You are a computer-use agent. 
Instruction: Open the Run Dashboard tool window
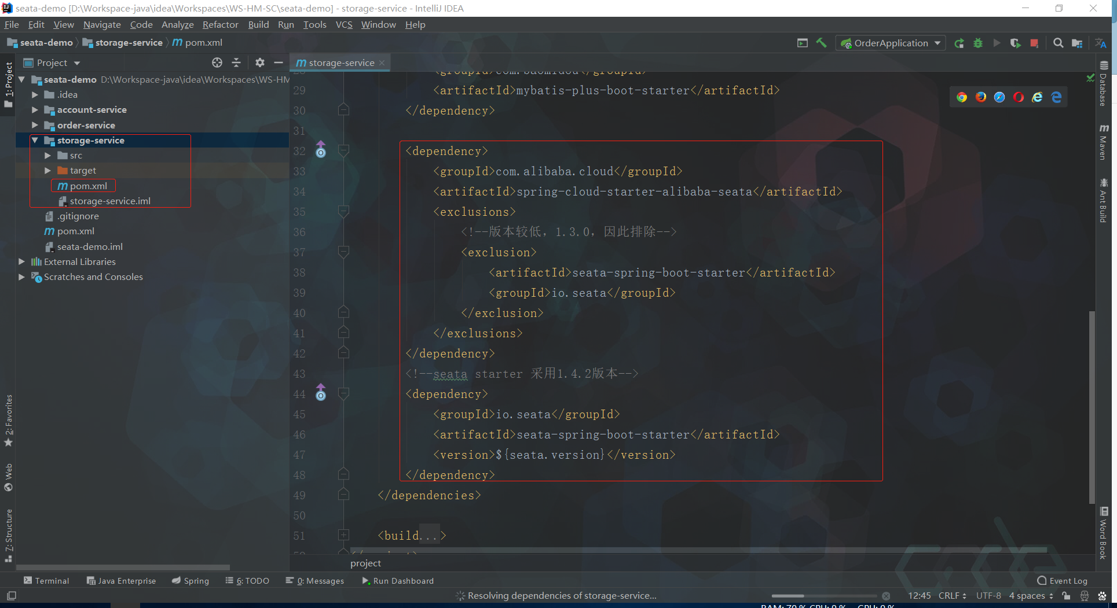click(x=398, y=581)
